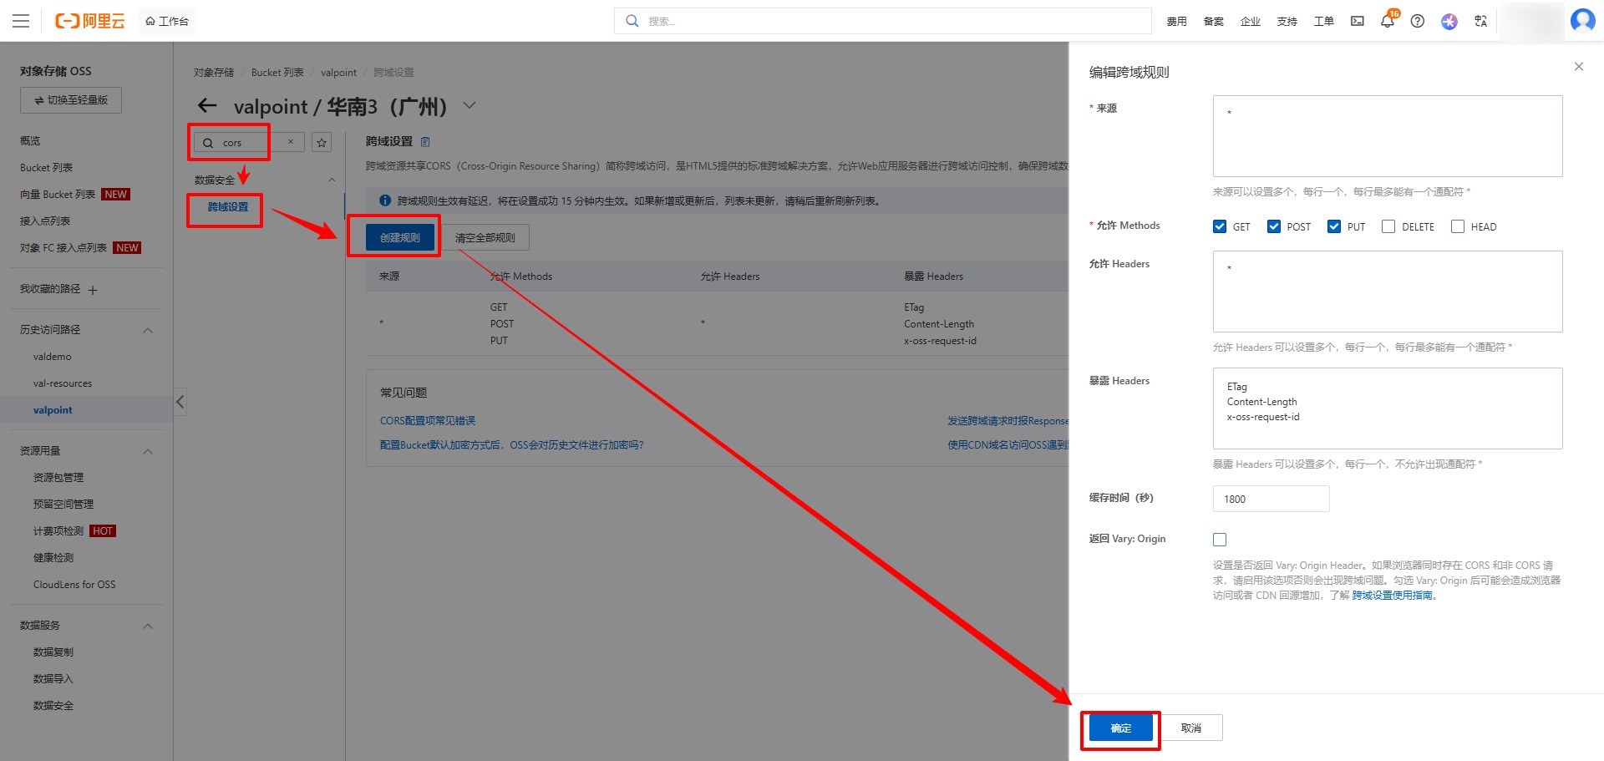Switch language with the translate icon
The height and width of the screenshot is (761, 1604).
(x=1480, y=21)
